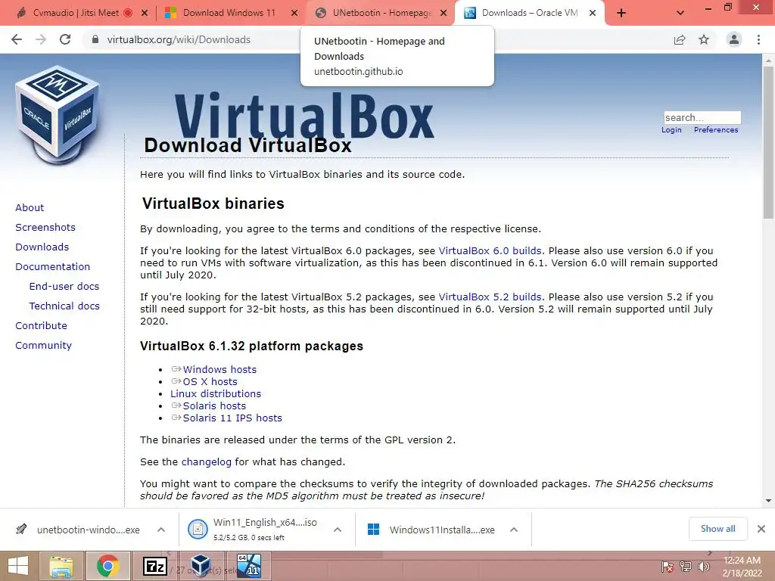Close the Downloads Oracle VM tab
The image size is (775, 581).
point(593,13)
